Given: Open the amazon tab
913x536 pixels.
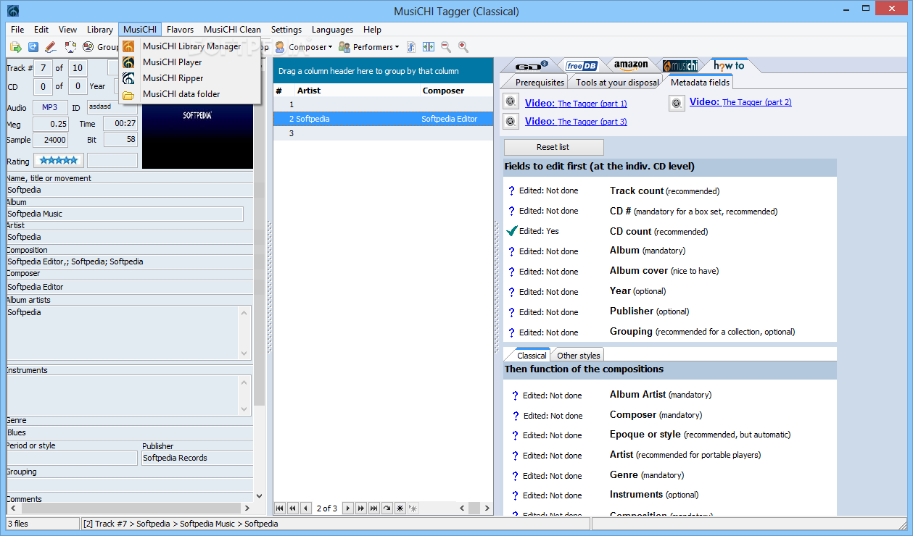Looking at the screenshot, I should coord(631,65).
